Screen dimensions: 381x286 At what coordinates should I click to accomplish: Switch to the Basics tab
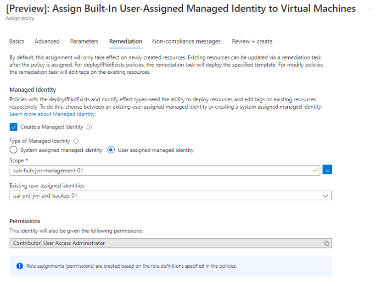point(17,42)
